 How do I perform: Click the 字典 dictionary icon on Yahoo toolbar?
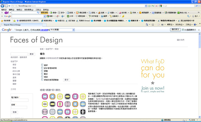point(131,13)
